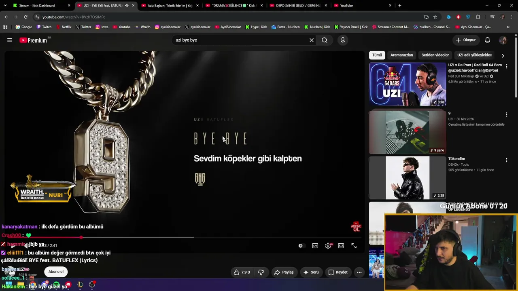Open options menu for UZI x Da Poet video
This screenshot has width=518, height=291.
tap(506, 66)
